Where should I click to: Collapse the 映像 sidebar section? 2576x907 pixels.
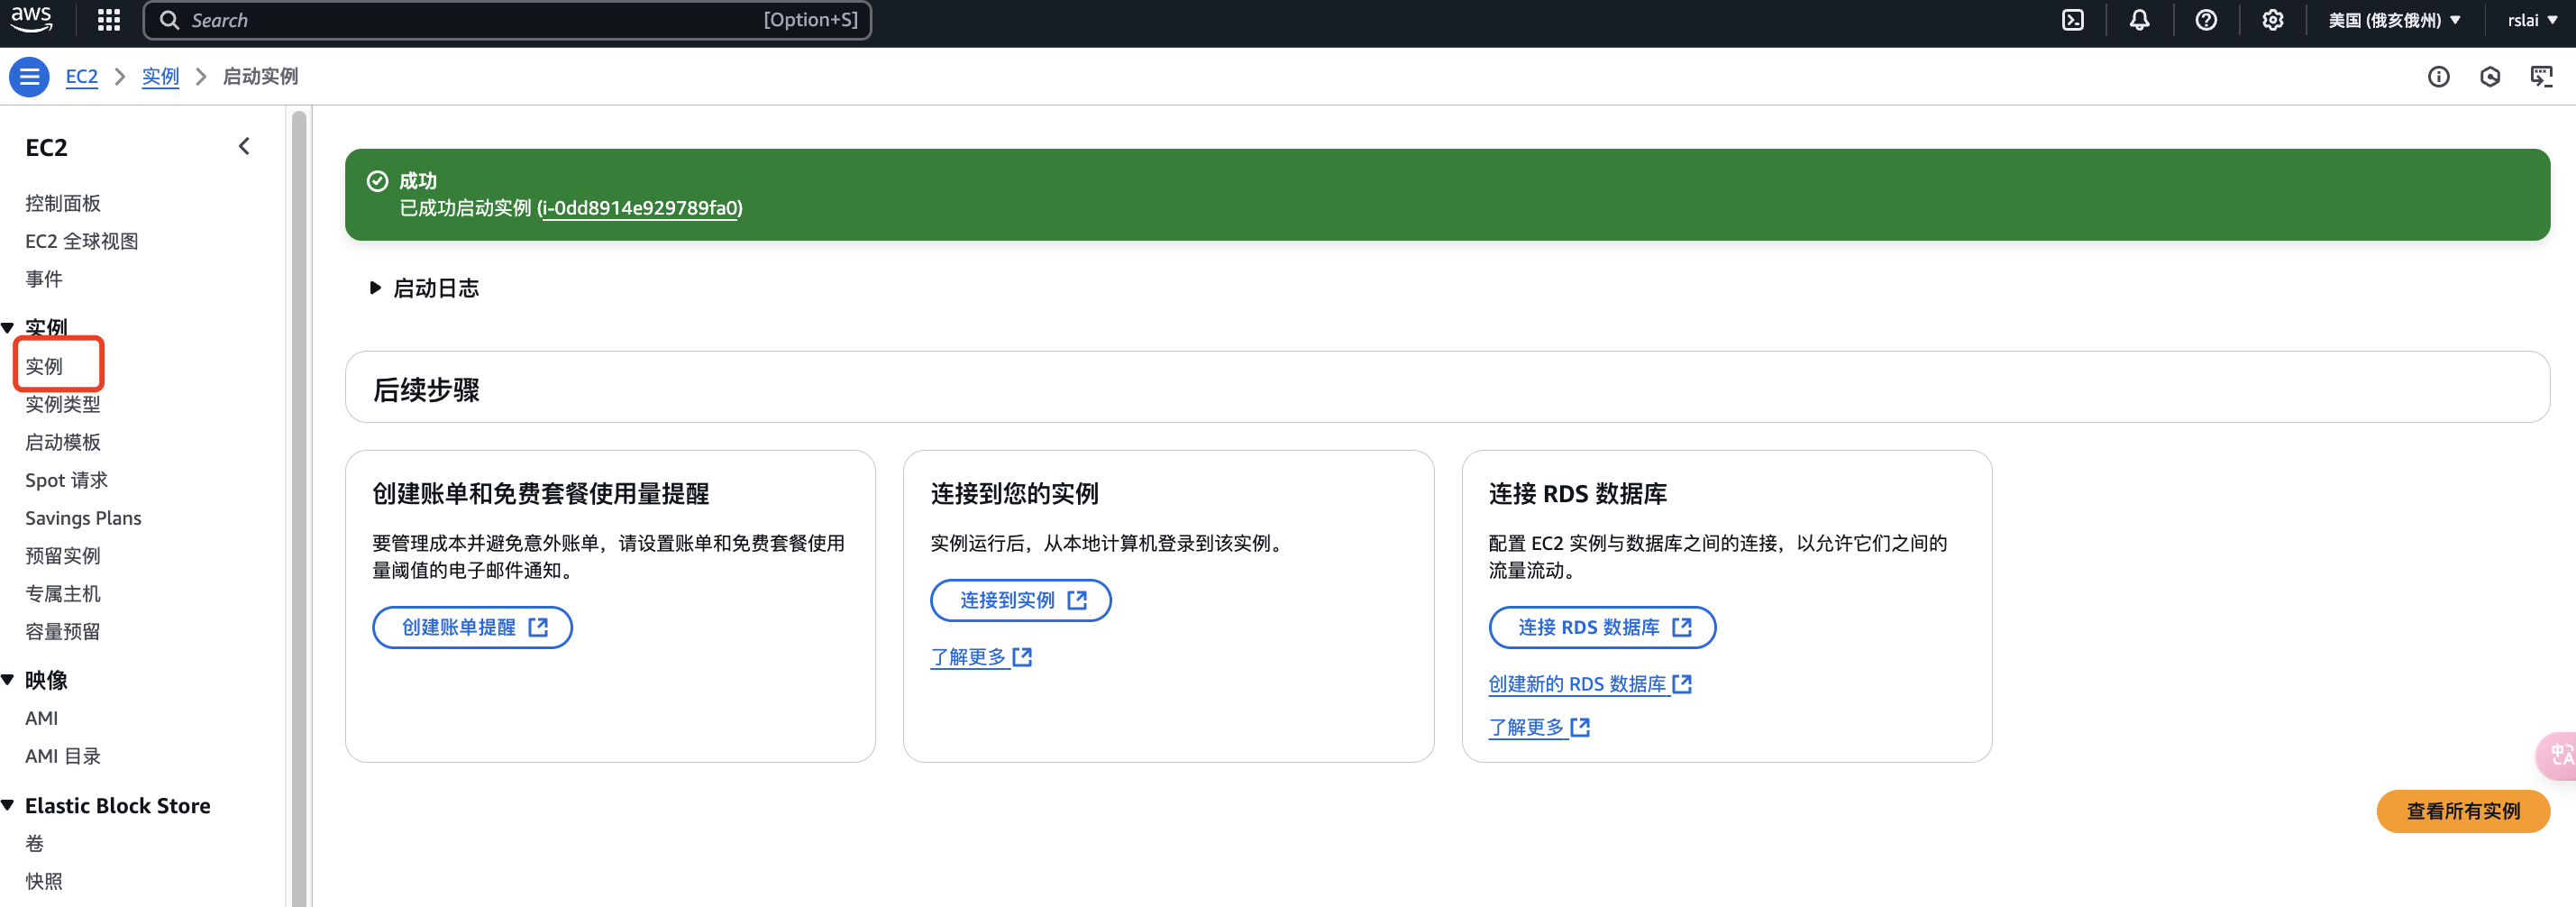click(8, 680)
